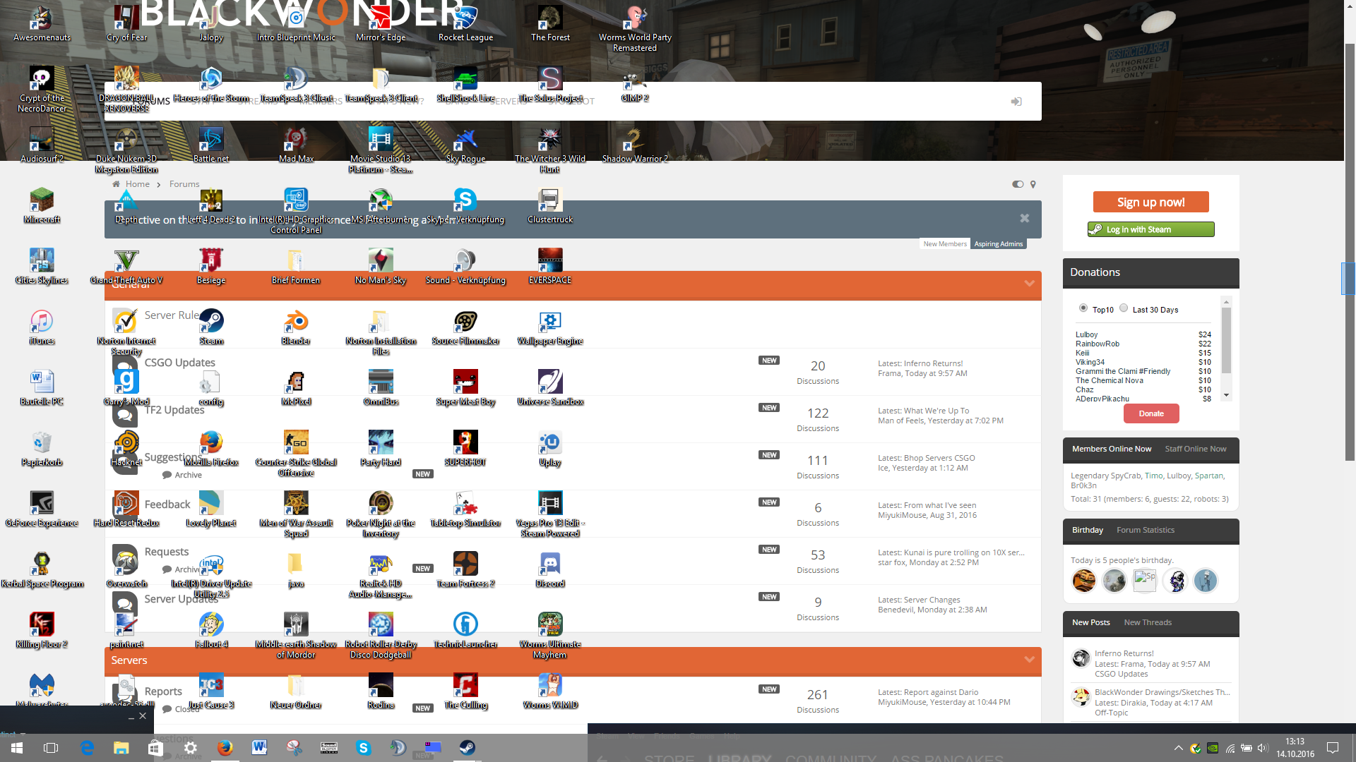The image size is (1356, 762).
Task: Select the Birthday tab
Action: point(1088,530)
